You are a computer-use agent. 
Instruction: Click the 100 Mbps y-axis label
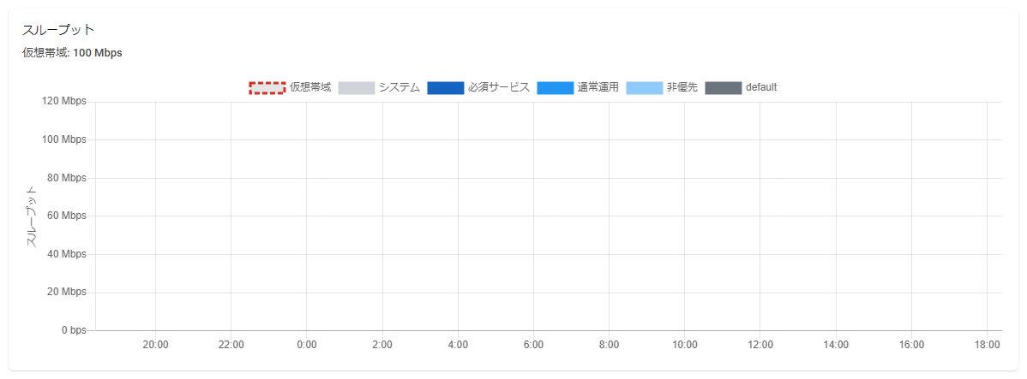pyautogui.click(x=65, y=139)
